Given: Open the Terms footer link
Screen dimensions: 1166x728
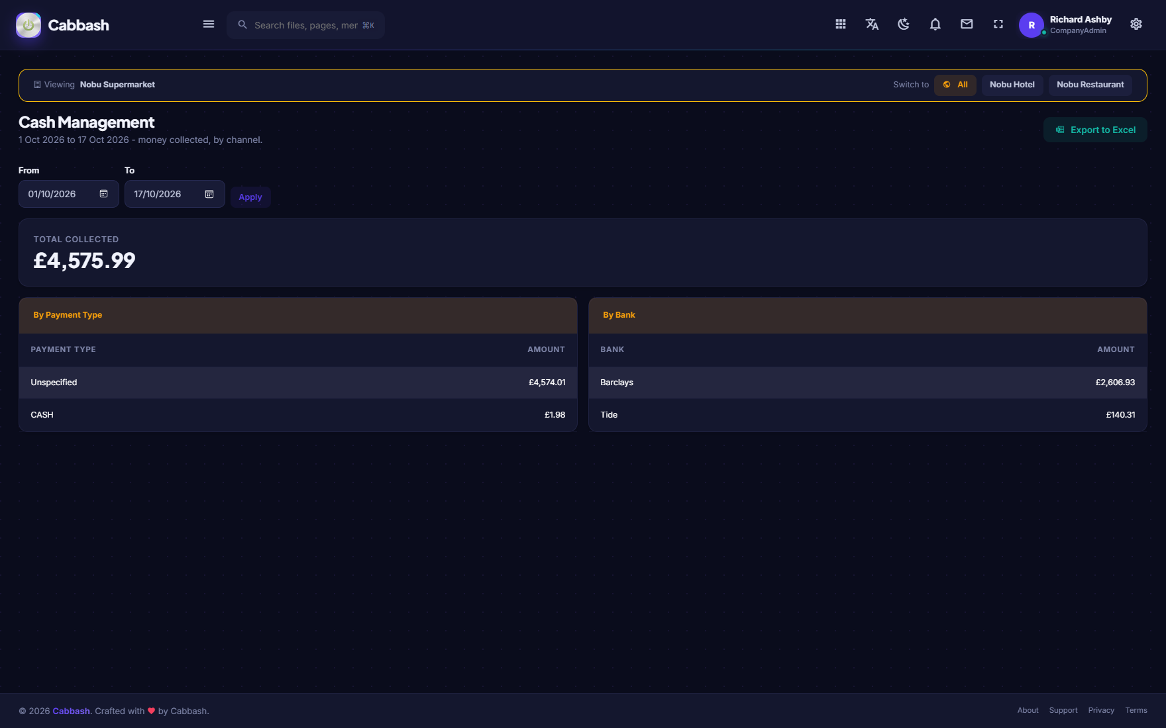Looking at the screenshot, I should tap(1136, 710).
